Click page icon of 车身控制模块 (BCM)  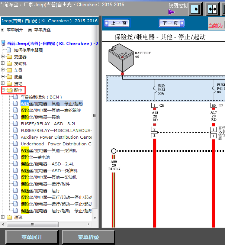(16, 97)
